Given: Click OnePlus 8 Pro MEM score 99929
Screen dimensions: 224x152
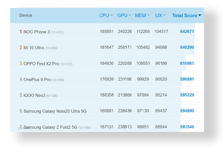Looking at the screenshot, I should [143, 79].
